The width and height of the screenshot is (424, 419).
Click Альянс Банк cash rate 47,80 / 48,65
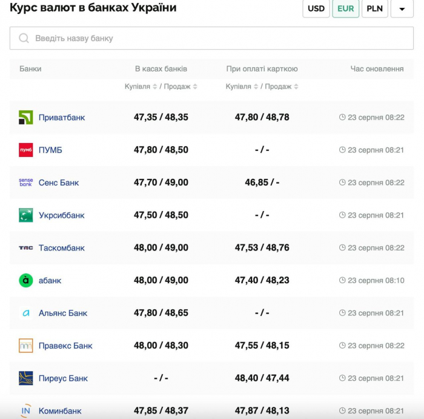[161, 313]
